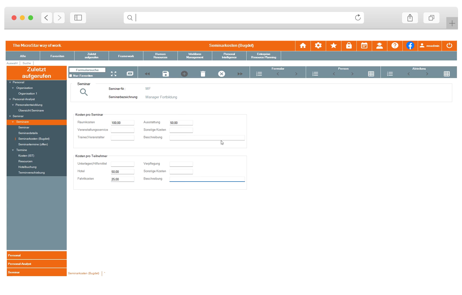
Task: Open the Facebook icon in the header
Action: pos(410,45)
